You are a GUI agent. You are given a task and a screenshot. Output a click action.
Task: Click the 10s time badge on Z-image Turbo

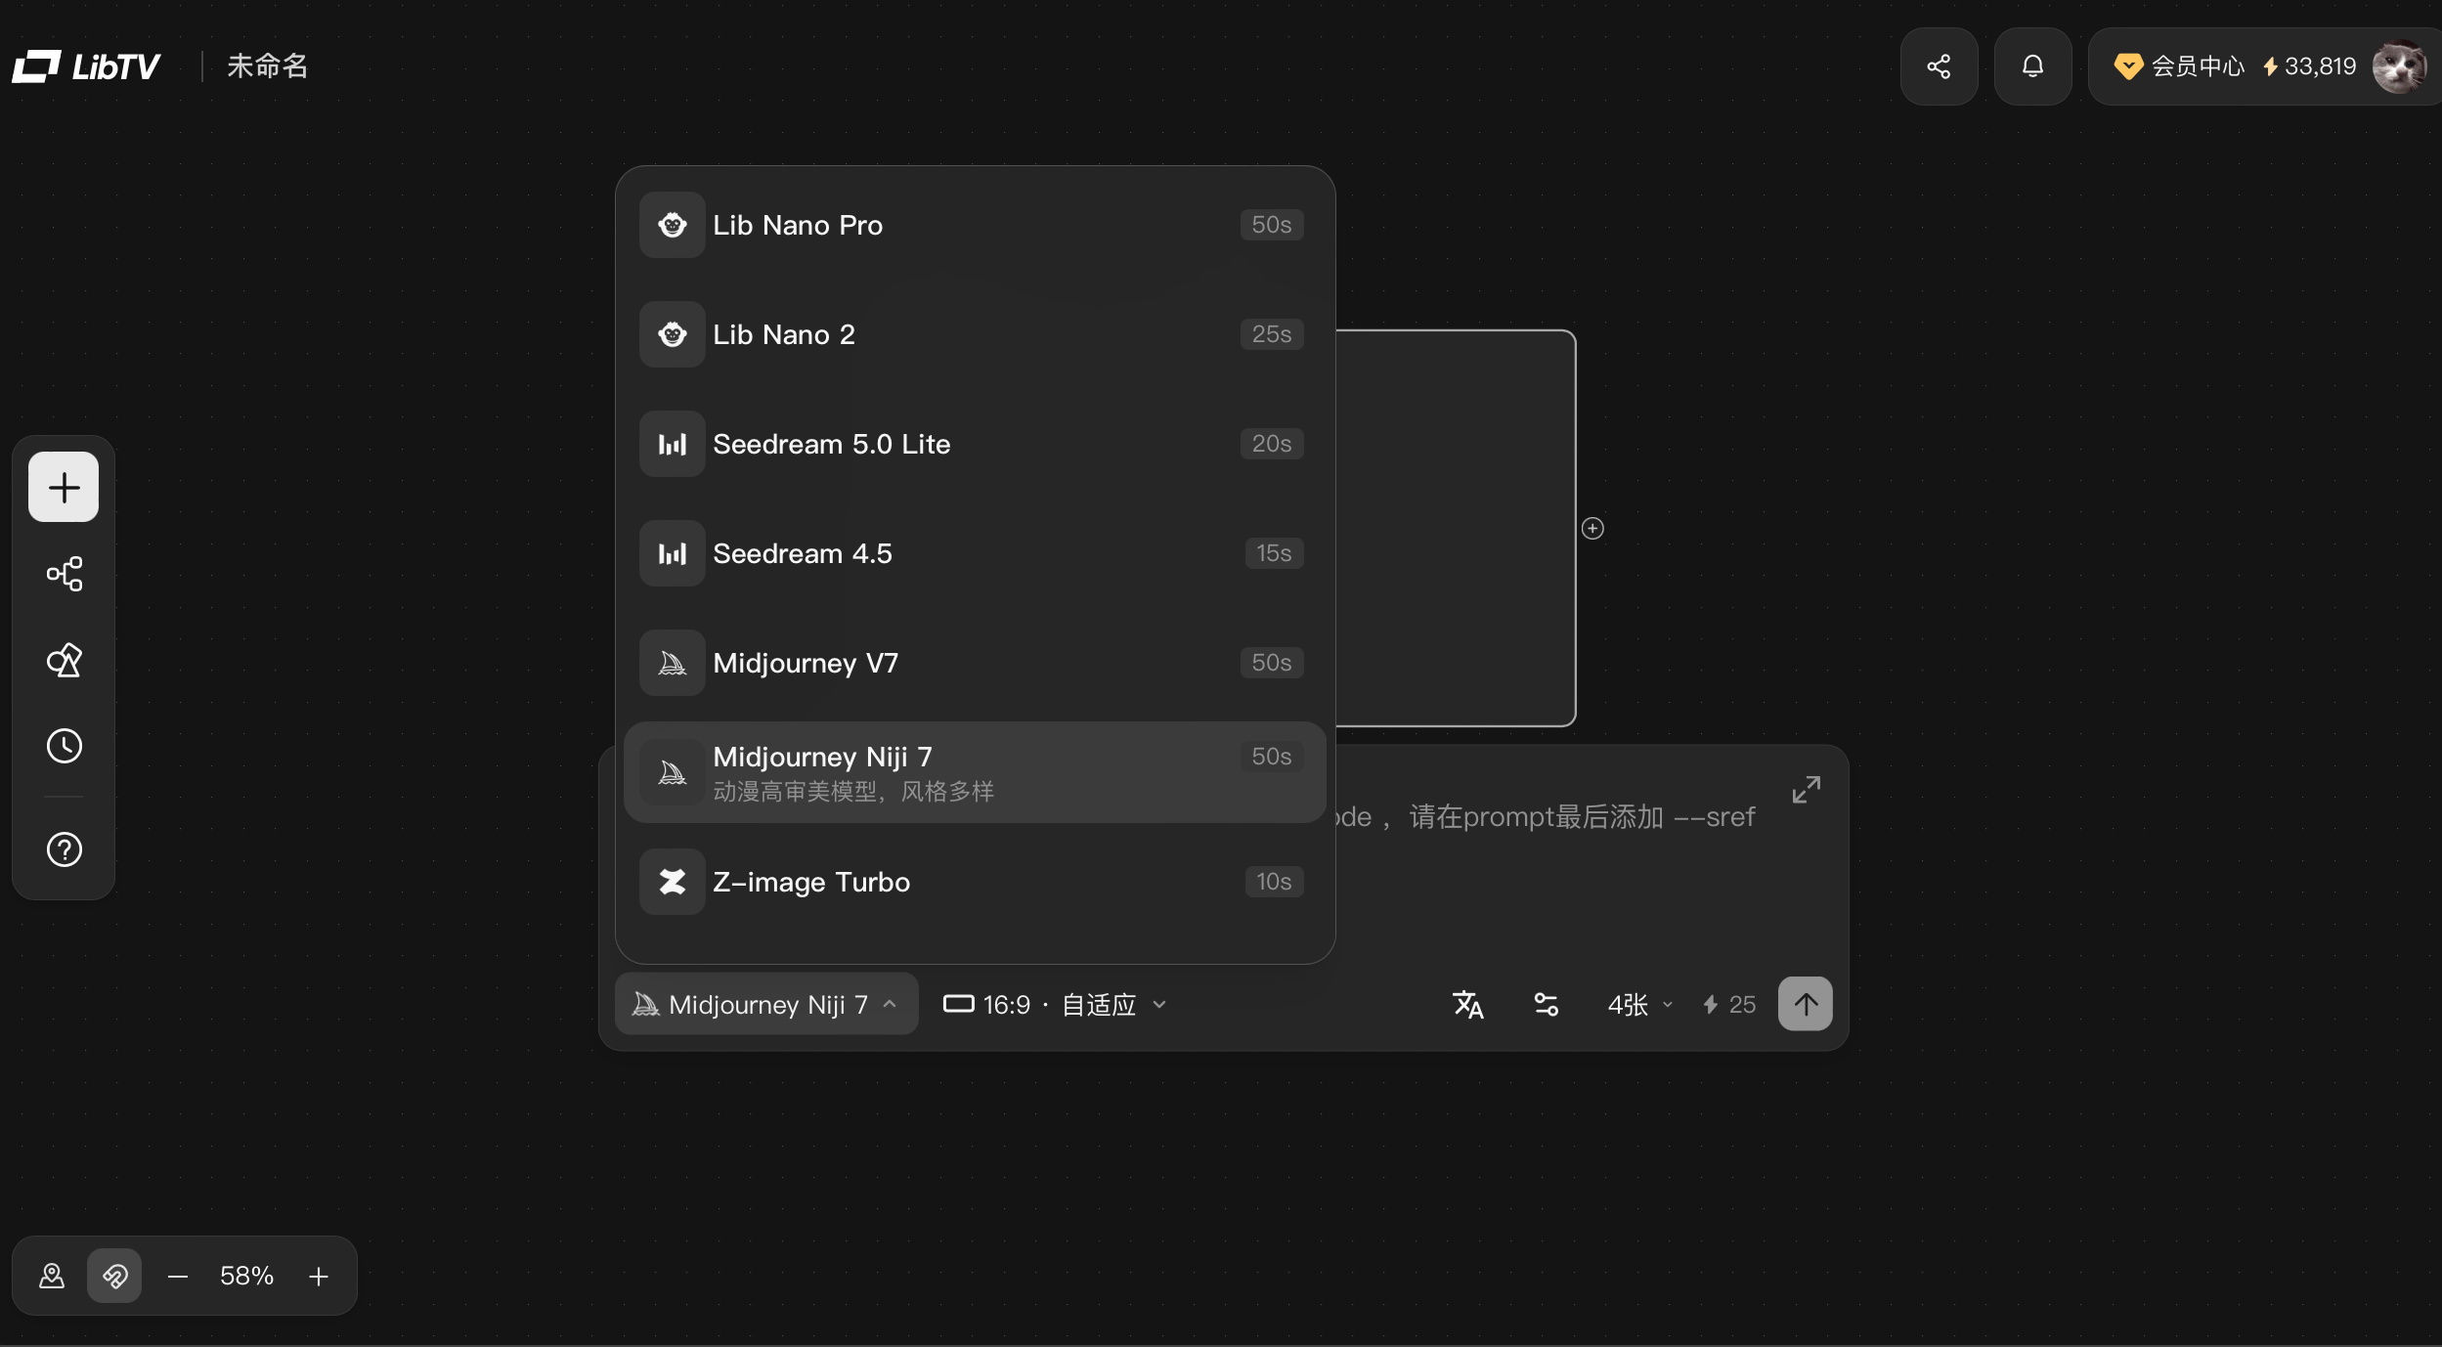pyautogui.click(x=1273, y=882)
